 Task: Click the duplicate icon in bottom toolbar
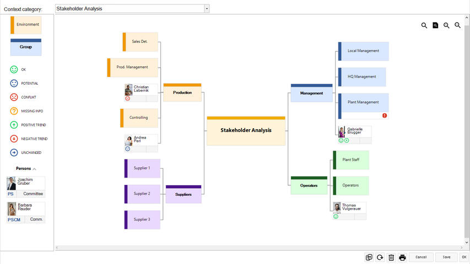pyautogui.click(x=369, y=257)
